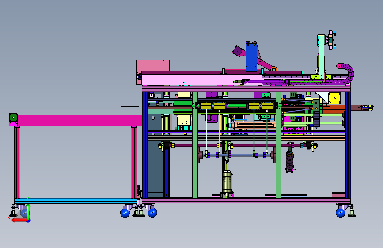The height and width of the screenshot is (248, 383).
Task: Select the purple round roller on the angled arm
Action: click(237, 51)
